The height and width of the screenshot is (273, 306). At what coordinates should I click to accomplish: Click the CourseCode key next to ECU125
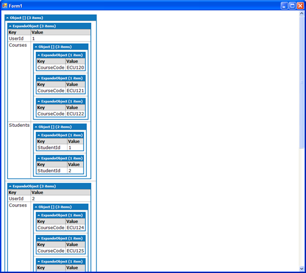[51, 251]
